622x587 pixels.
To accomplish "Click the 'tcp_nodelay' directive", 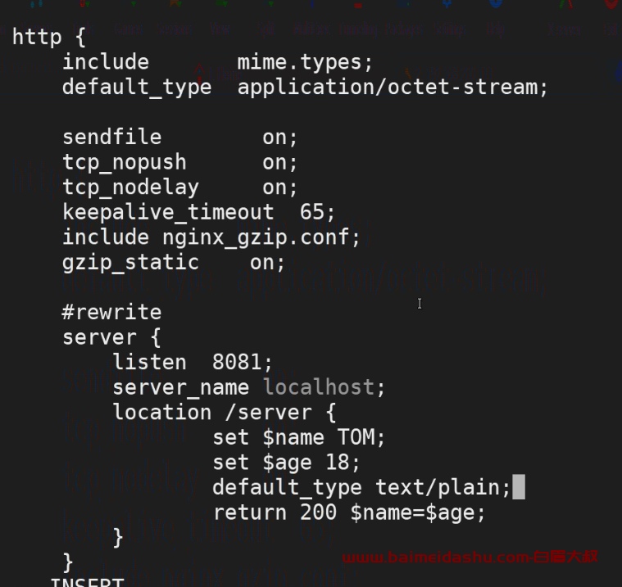I will tap(130, 187).
